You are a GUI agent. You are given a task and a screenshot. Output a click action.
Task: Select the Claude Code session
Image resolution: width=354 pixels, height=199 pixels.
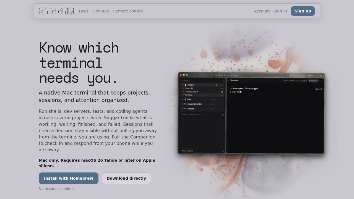point(202,92)
